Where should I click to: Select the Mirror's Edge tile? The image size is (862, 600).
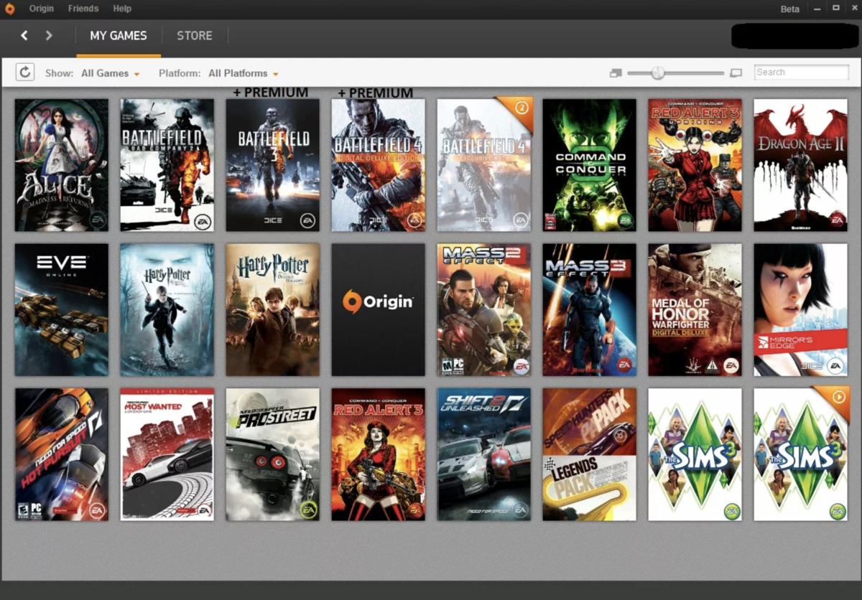click(801, 310)
